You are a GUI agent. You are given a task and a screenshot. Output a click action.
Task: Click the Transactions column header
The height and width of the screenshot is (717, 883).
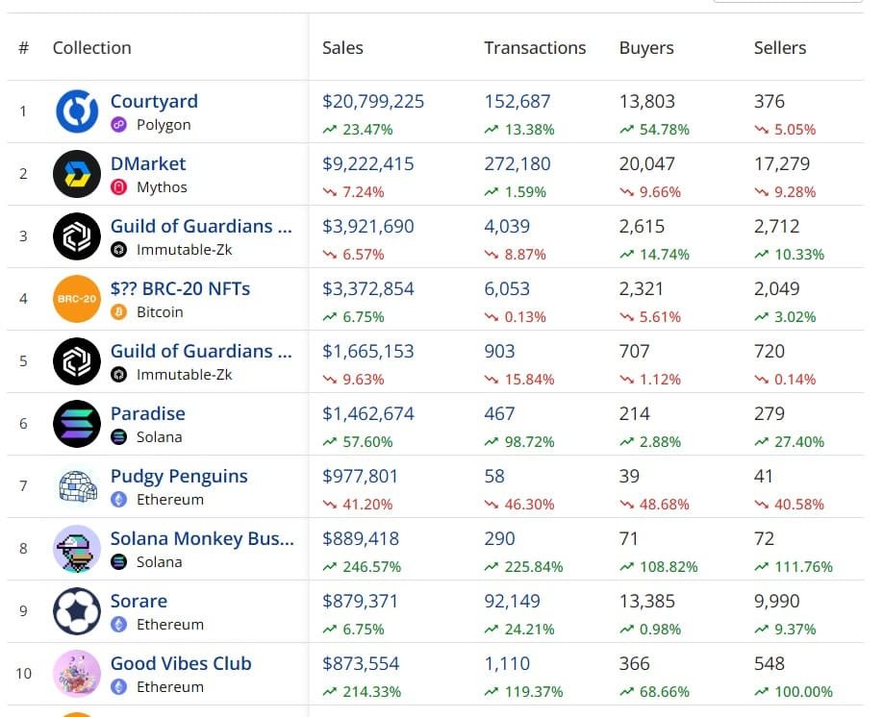pyautogui.click(x=535, y=47)
